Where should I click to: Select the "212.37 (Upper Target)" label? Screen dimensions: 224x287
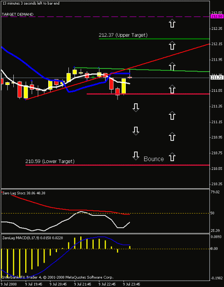[x=123, y=35]
